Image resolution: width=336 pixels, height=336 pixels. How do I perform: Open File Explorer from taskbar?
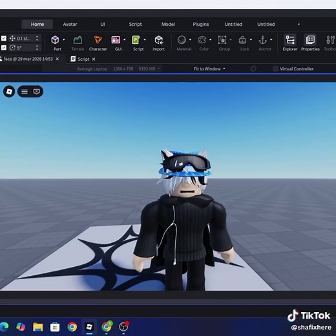[37, 327]
